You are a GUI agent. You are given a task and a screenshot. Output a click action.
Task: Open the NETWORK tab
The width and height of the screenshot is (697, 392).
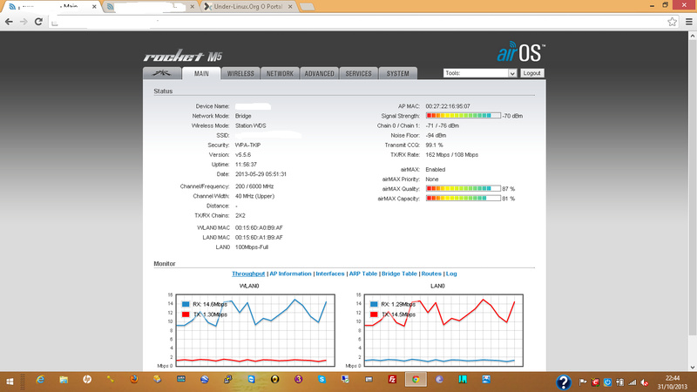pyautogui.click(x=280, y=74)
